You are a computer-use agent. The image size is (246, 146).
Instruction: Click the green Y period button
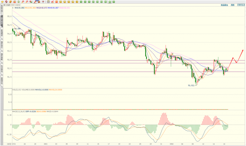click(113, 2)
